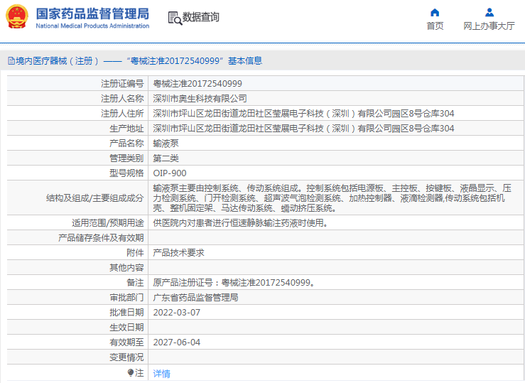The width and height of the screenshot is (525, 383).
Task: Click the 产品储存条件及有效期 label
Action: 101,238
